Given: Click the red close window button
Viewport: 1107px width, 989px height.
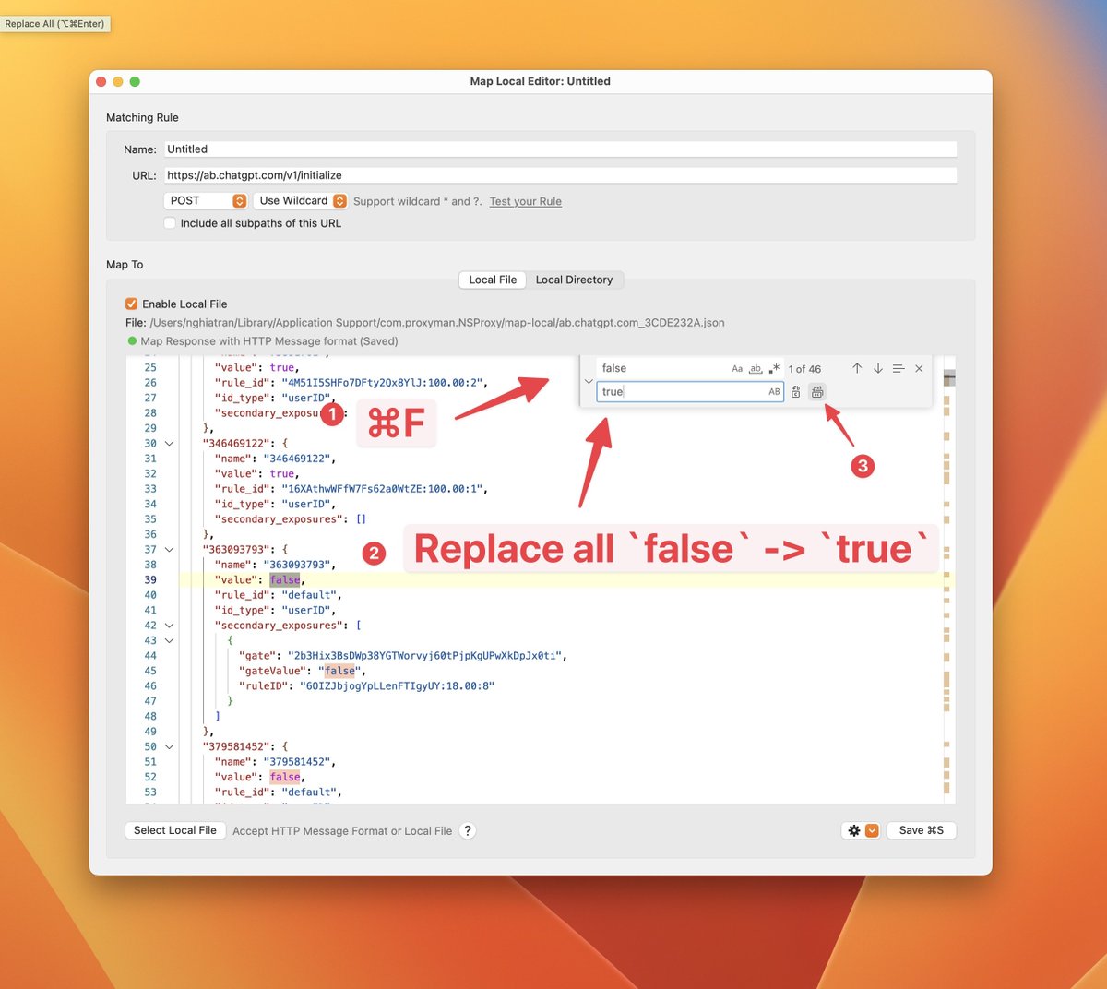Looking at the screenshot, I should click(x=101, y=82).
